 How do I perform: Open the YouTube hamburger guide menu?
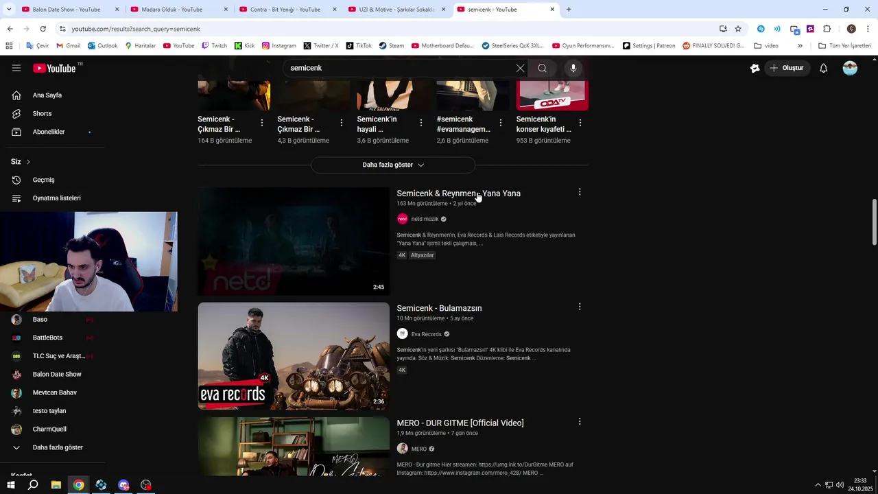(x=16, y=68)
